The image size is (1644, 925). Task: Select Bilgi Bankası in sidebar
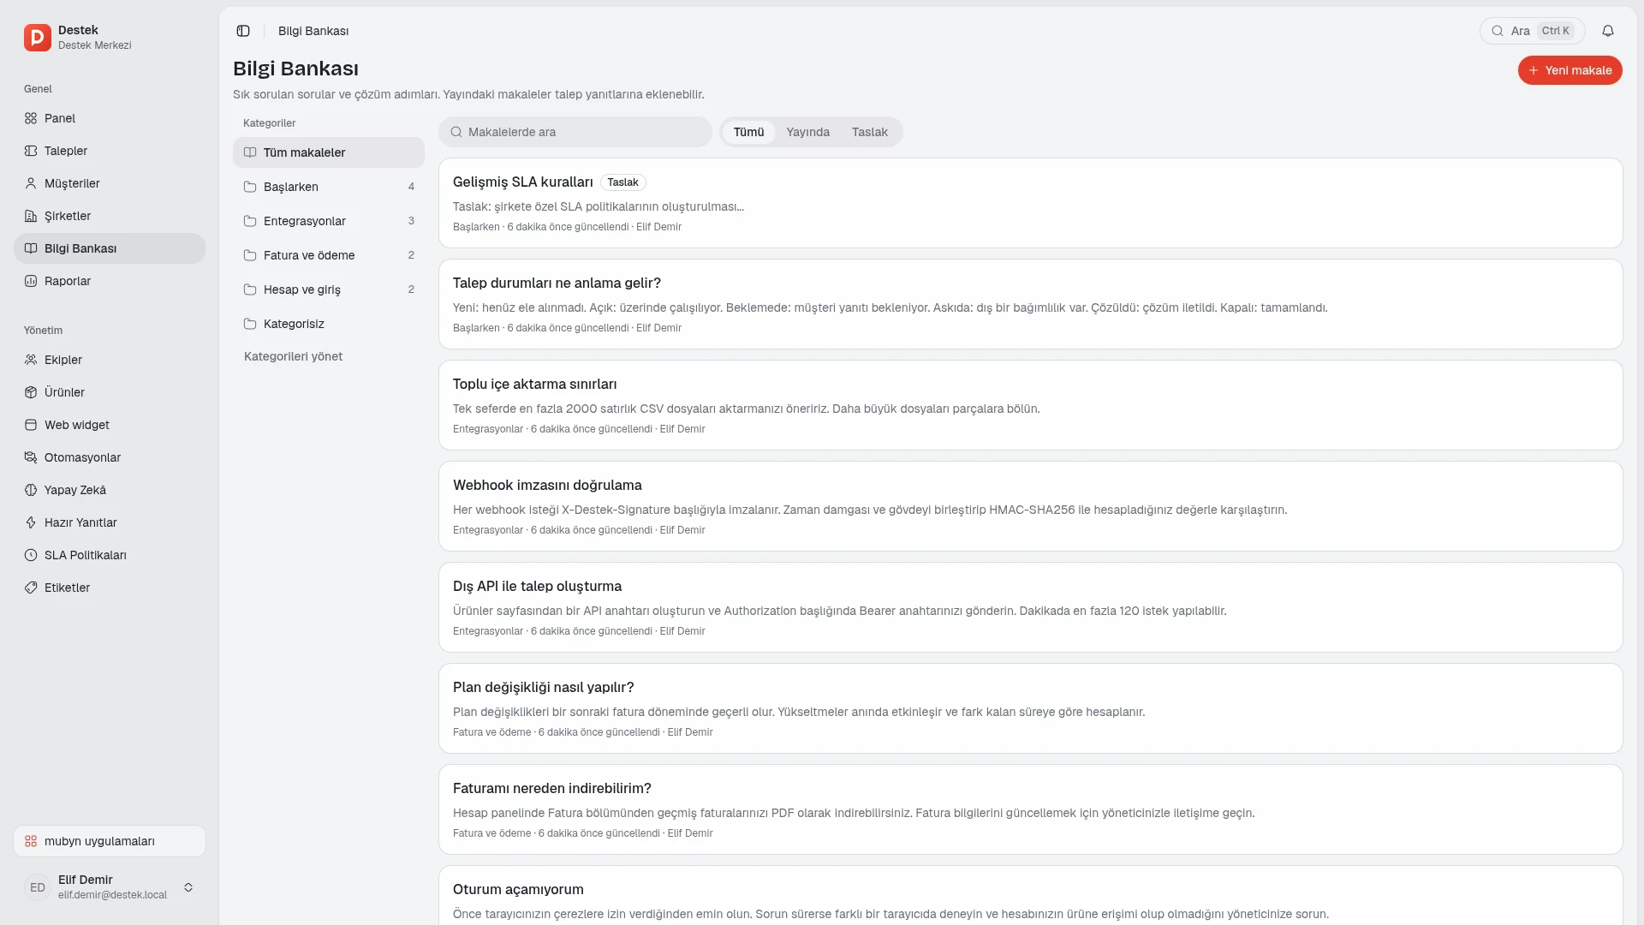pyautogui.click(x=110, y=248)
